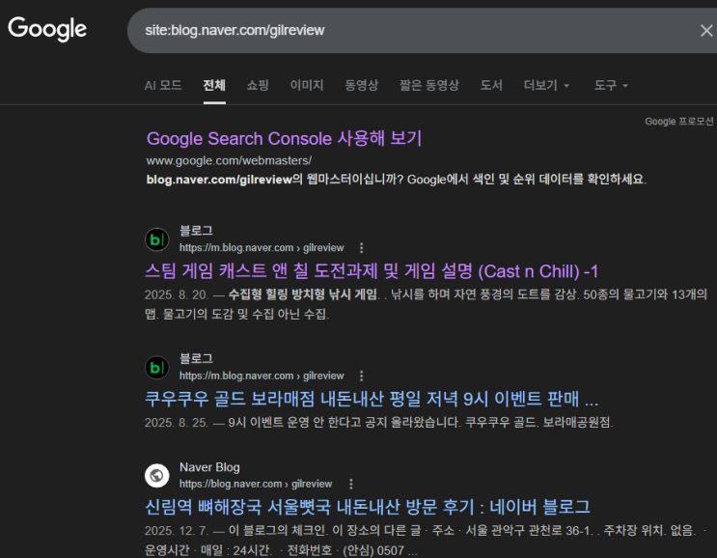The width and height of the screenshot is (717, 558).
Task: Click the snippet text starting with 2025. 8. 20.
Action: pyautogui.click(x=426, y=304)
